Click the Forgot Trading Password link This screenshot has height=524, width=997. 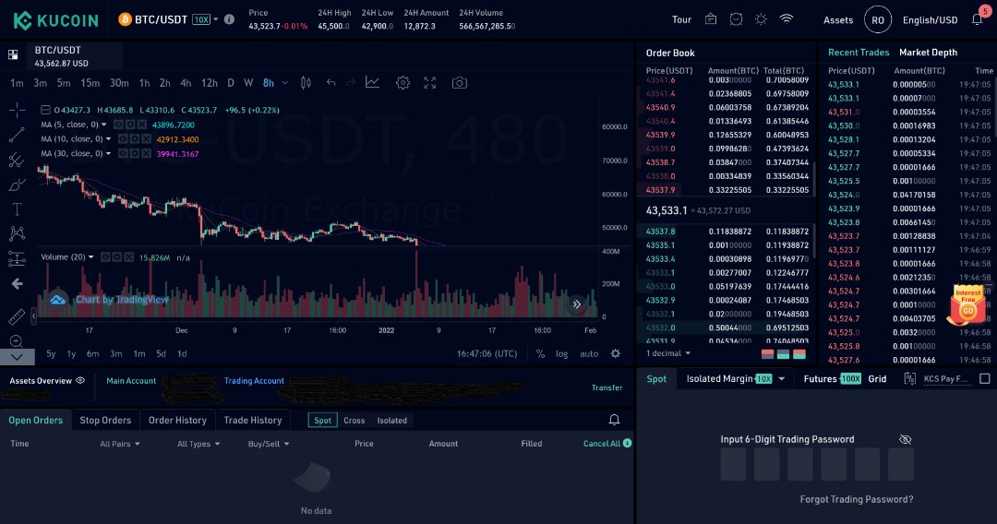click(856, 499)
